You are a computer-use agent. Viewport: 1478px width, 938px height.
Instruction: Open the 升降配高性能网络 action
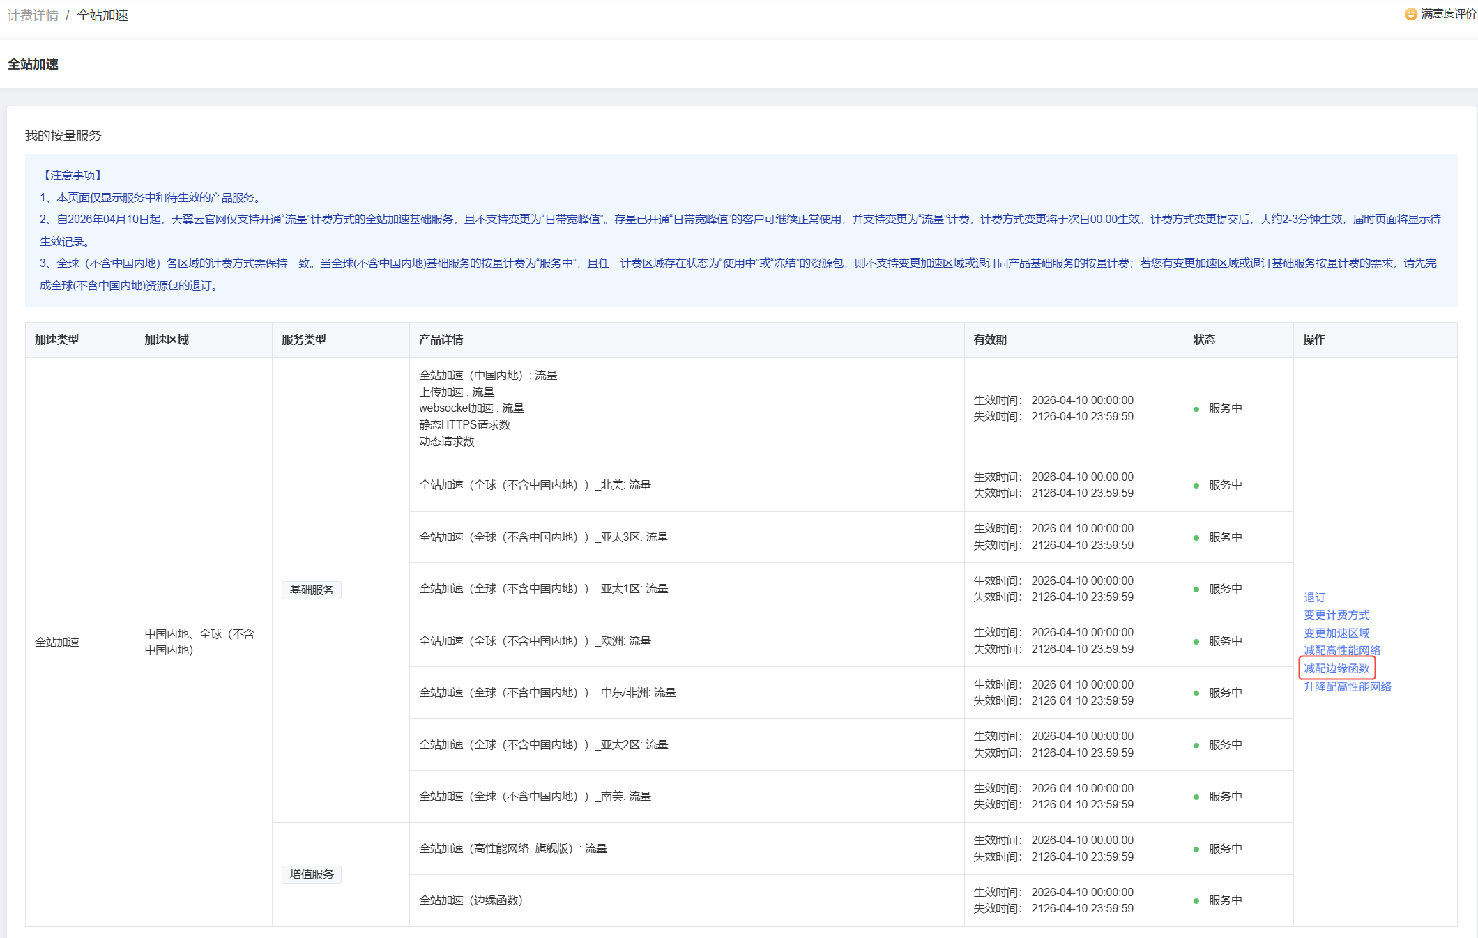click(x=1347, y=686)
